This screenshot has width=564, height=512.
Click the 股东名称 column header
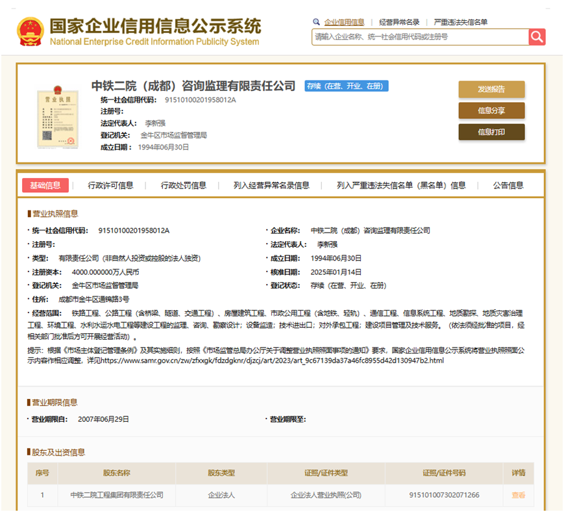click(117, 473)
